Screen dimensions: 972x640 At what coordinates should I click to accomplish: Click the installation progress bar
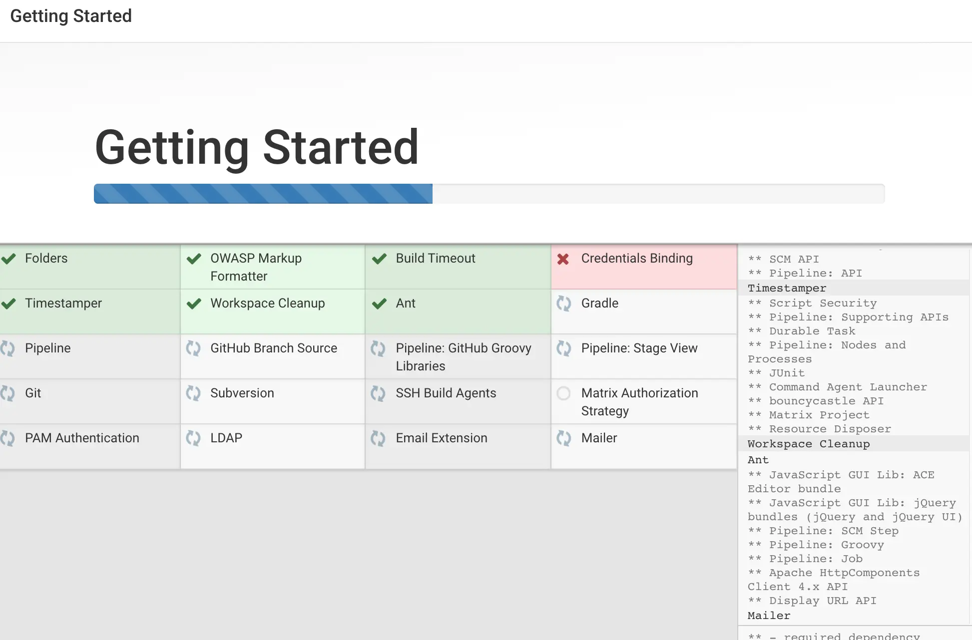pos(488,194)
